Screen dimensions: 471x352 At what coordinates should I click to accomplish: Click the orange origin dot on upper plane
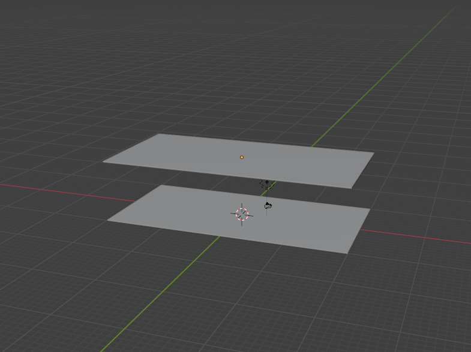click(x=242, y=157)
